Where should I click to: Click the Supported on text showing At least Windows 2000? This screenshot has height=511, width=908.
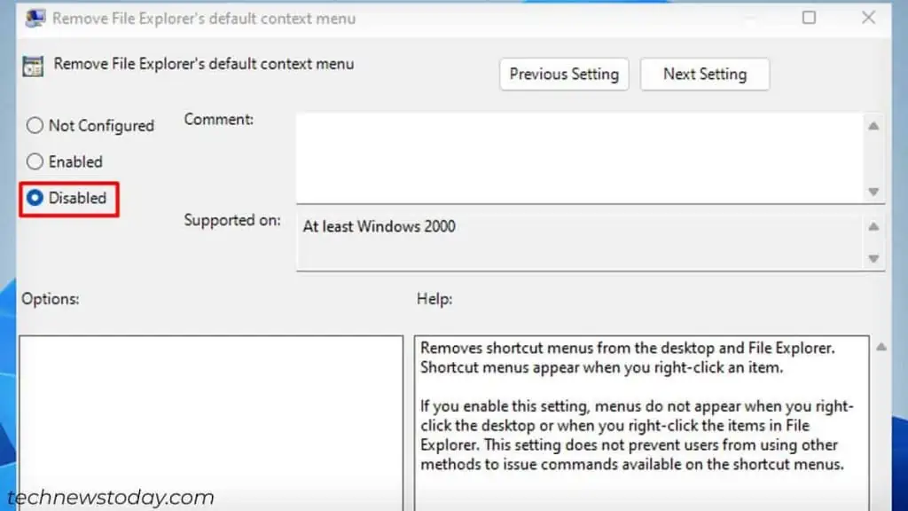(x=379, y=226)
